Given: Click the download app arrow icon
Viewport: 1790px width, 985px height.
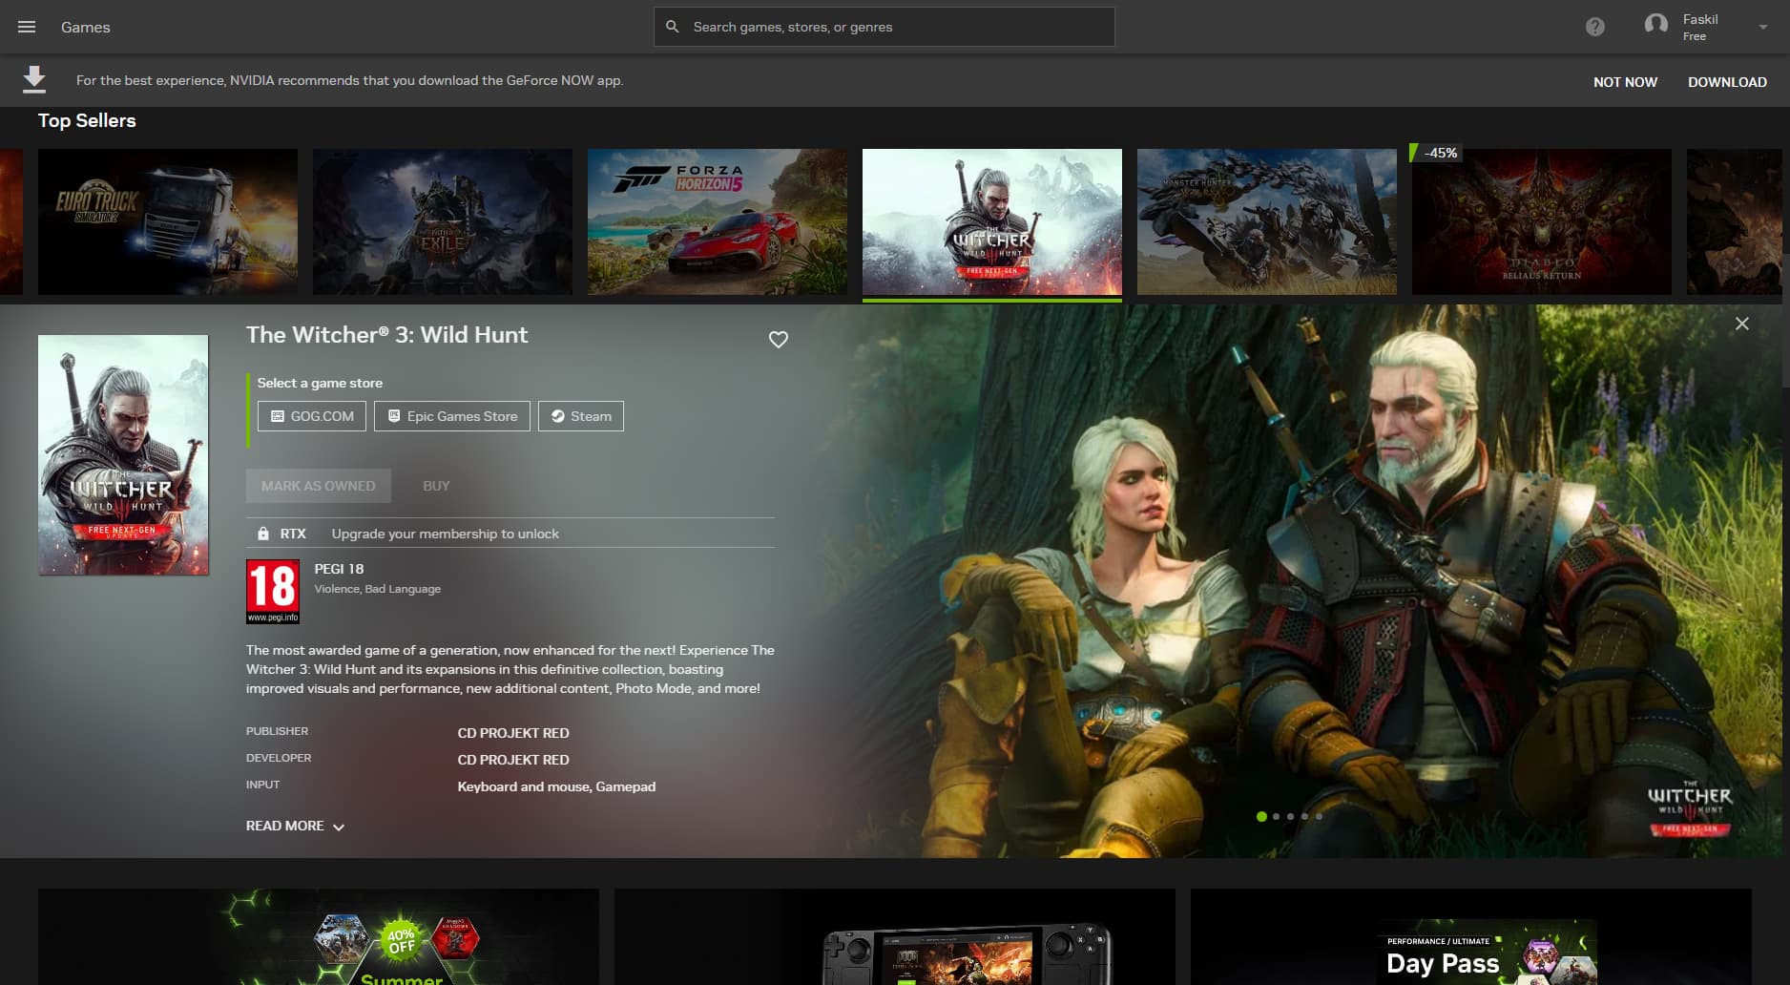Looking at the screenshot, I should coord(34,80).
